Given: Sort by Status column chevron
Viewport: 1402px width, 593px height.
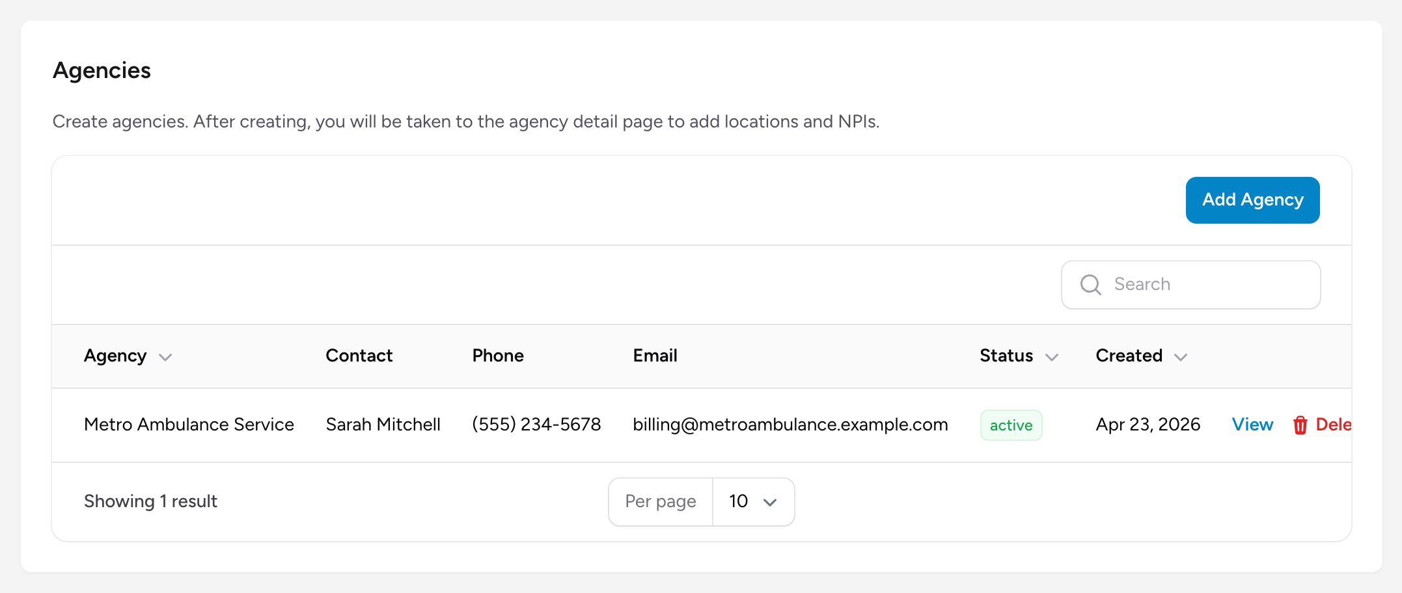Looking at the screenshot, I should [1052, 357].
